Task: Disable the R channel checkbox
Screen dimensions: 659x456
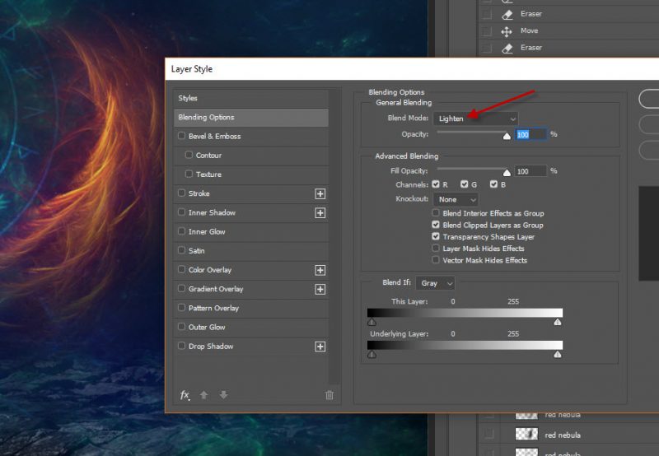Action: point(436,184)
